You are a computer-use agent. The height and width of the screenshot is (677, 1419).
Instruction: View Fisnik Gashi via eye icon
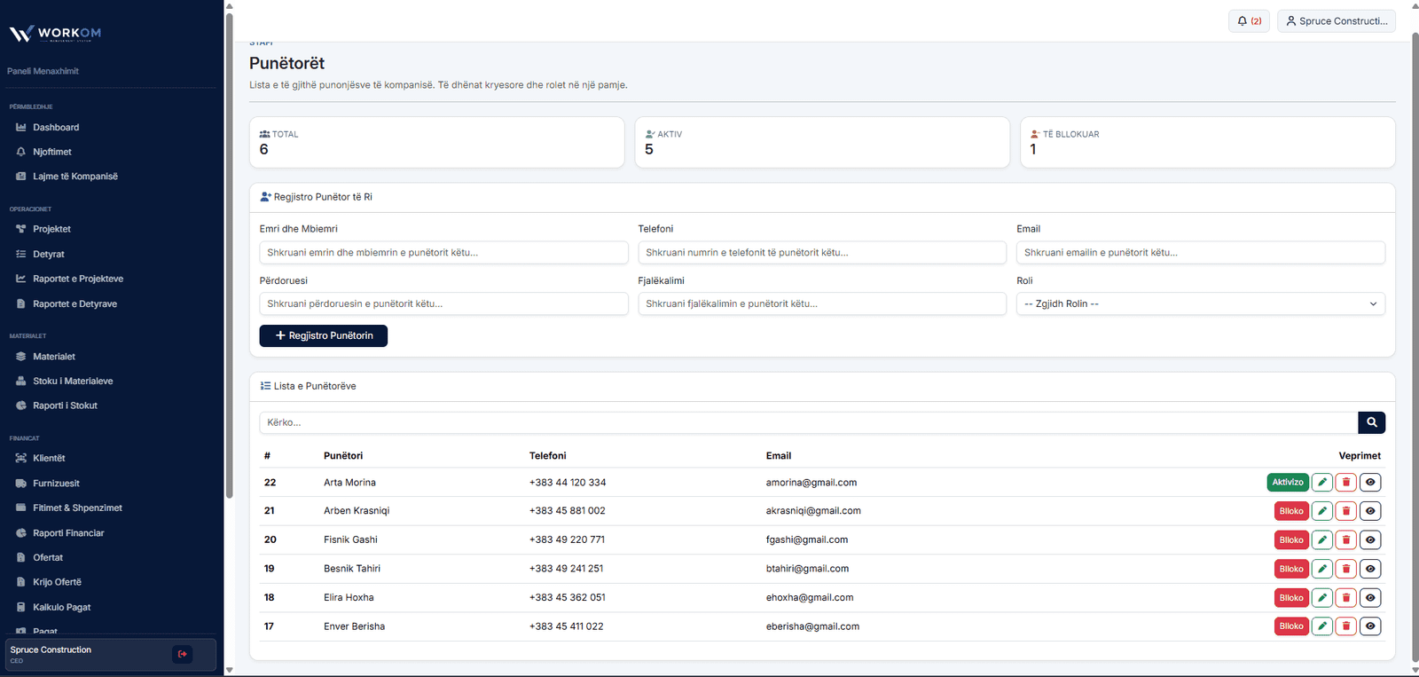[x=1370, y=539]
